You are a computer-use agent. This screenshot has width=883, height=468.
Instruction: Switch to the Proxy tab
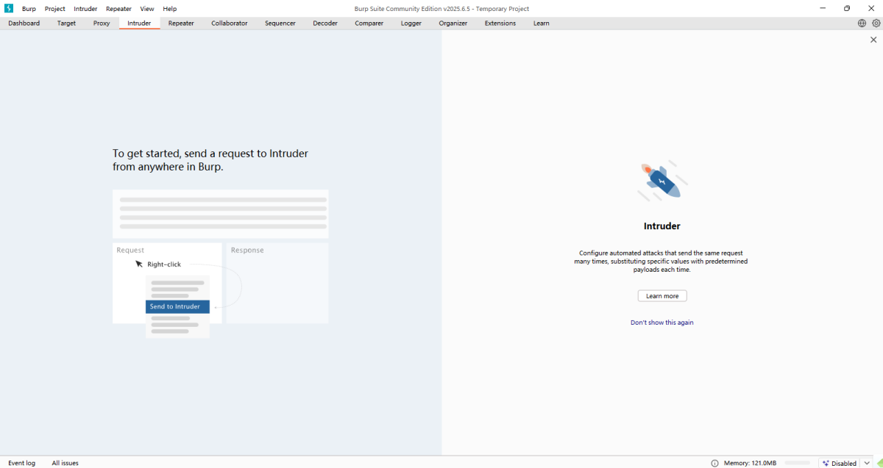click(102, 24)
